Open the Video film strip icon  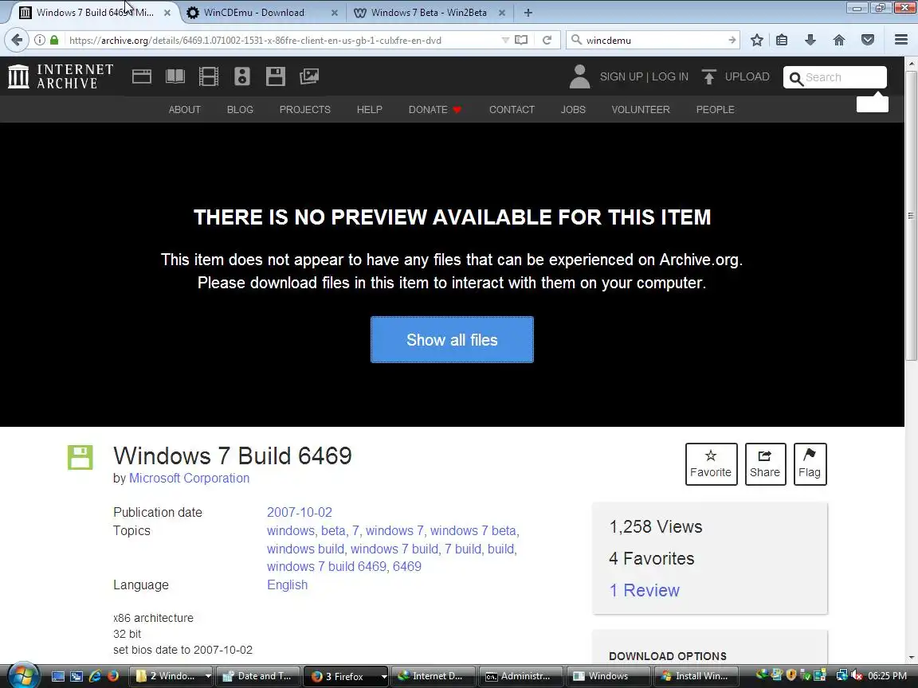[x=209, y=76]
